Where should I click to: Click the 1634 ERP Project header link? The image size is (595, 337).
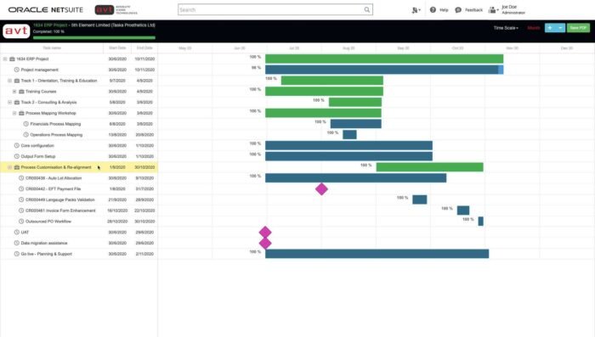tap(50, 25)
